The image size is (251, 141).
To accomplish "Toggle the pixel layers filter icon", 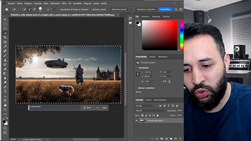I will [160, 106].
